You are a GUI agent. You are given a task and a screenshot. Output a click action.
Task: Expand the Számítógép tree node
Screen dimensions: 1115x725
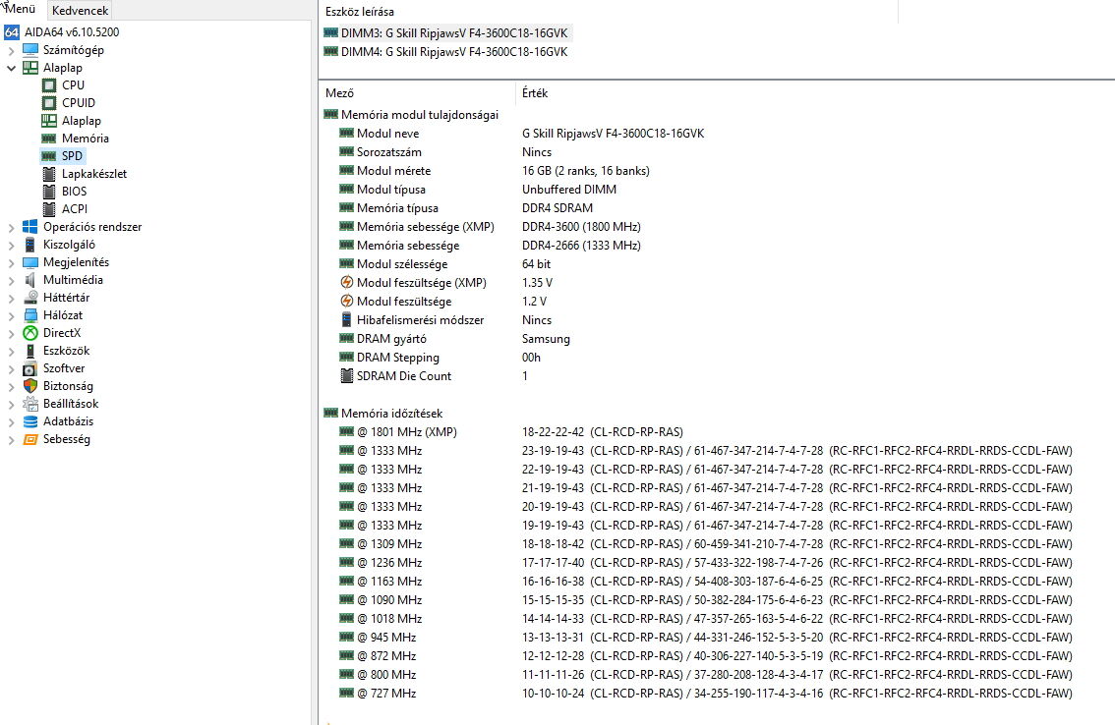[x=11, y=50]
